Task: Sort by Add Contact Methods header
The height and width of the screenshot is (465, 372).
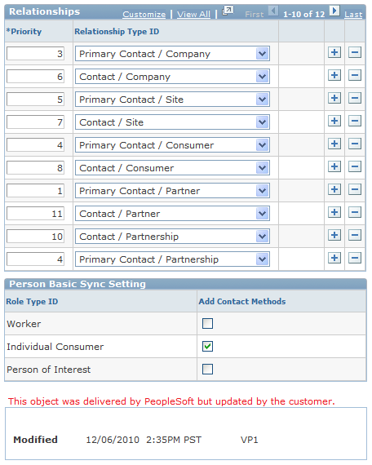Action: [x=242, y=301]
